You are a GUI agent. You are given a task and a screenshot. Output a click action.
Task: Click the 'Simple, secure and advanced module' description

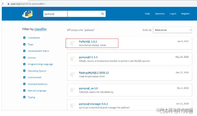click(x=115, y=61)
